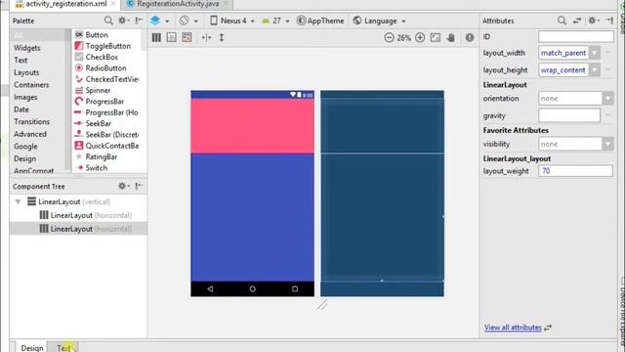The width and height of the screenshot is (625, 352).
Task: Collapse root LinearLayout (vertical) tree node
Action: pos(18,201)
